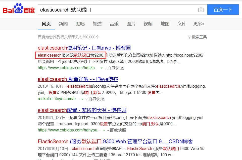Open the 地图 tab
Image resolution: width=242 pixels, height=160 pixels.
(165, 24)
